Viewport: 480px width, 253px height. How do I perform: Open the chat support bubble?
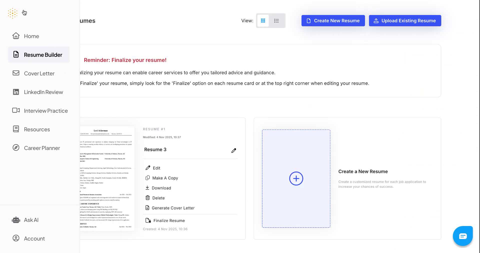462,236
